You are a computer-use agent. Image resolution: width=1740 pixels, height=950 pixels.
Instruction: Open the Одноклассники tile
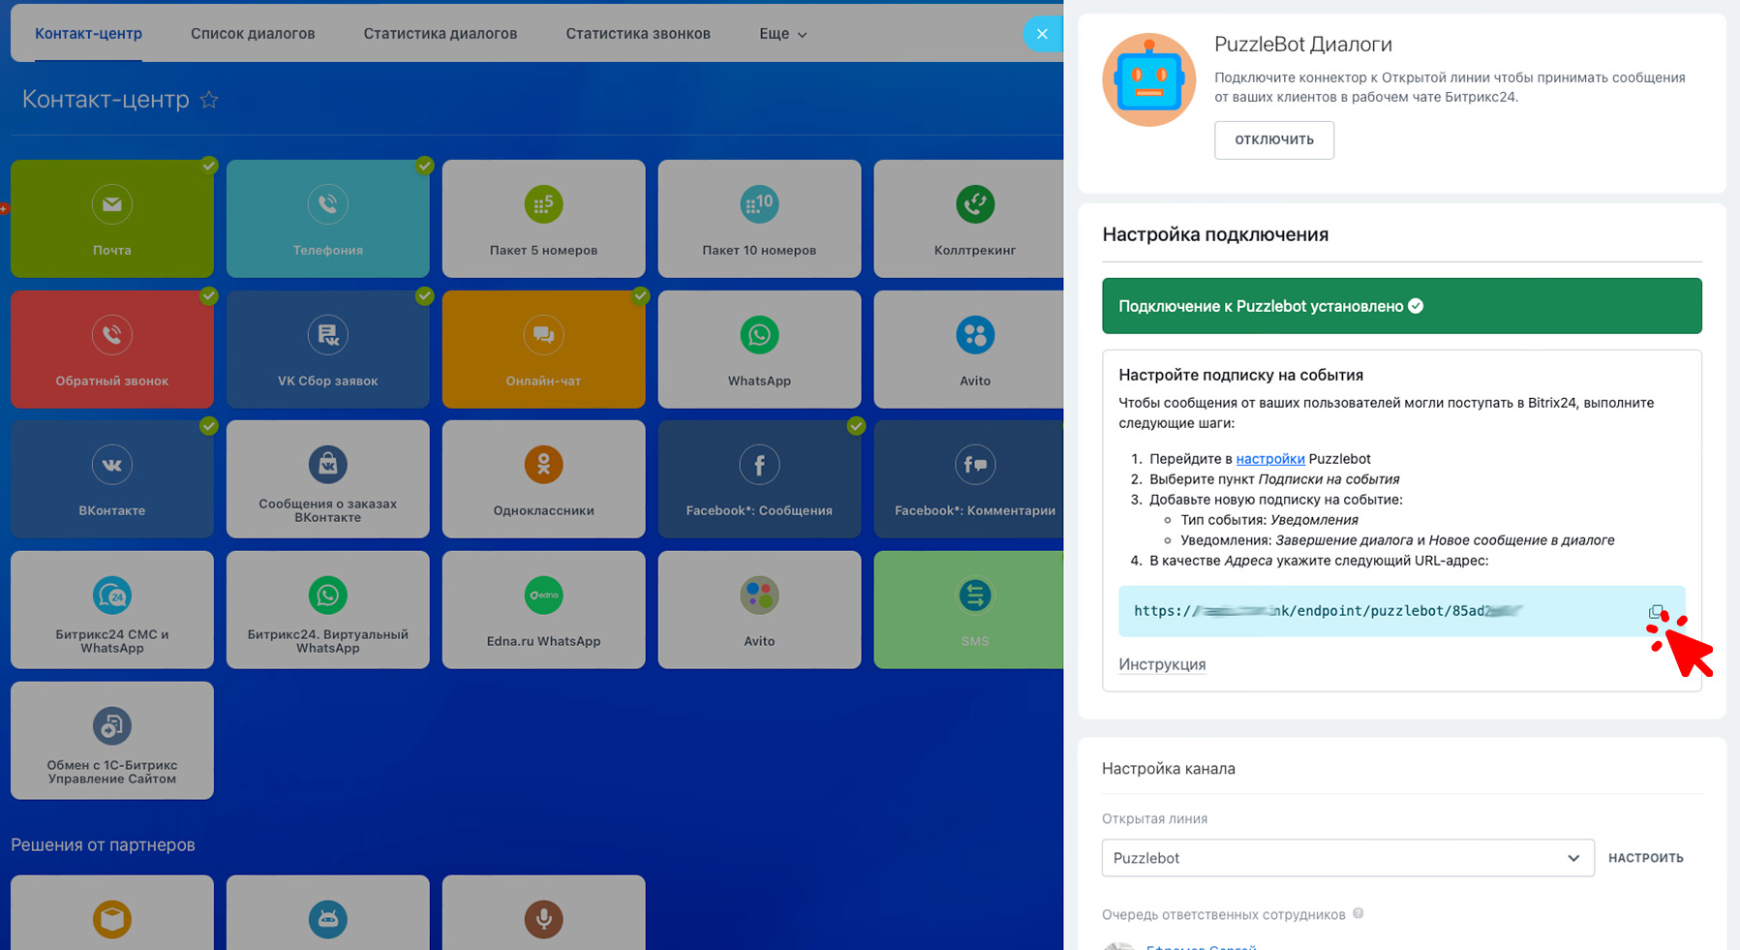pyautogui.click(x=544, y=479)
